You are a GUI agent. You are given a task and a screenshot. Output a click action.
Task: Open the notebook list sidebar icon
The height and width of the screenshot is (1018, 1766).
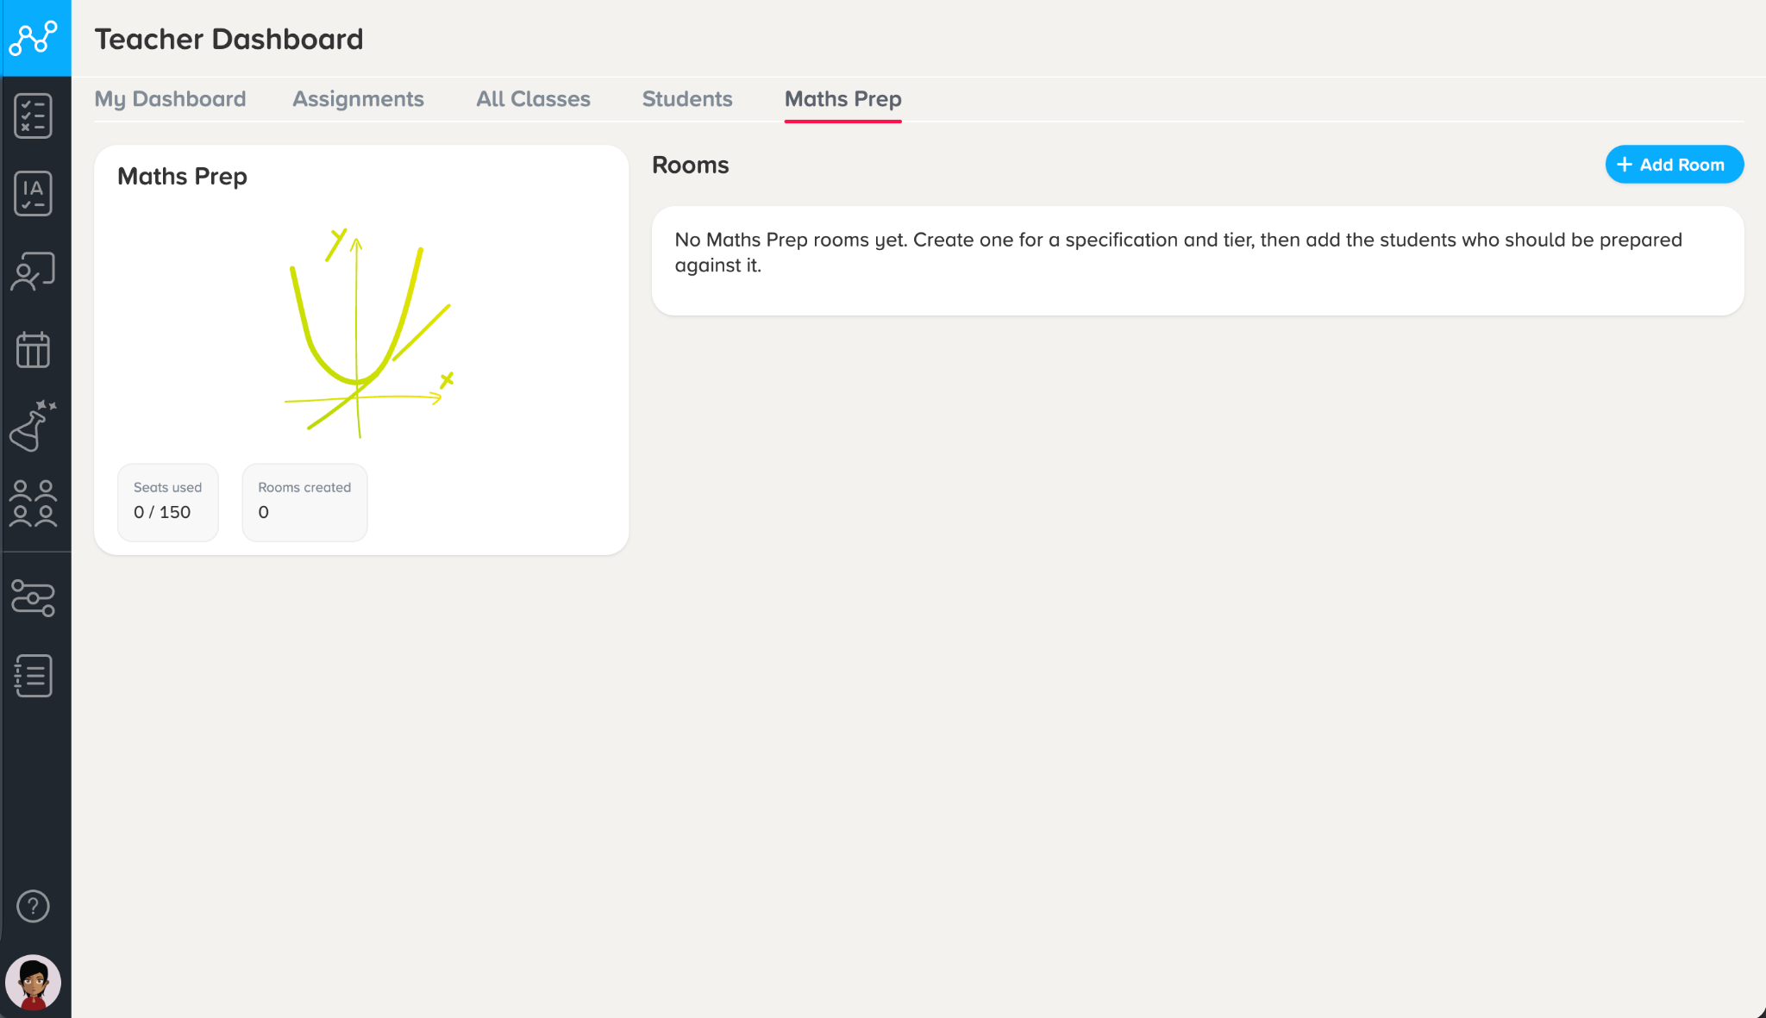click(34, 676)
